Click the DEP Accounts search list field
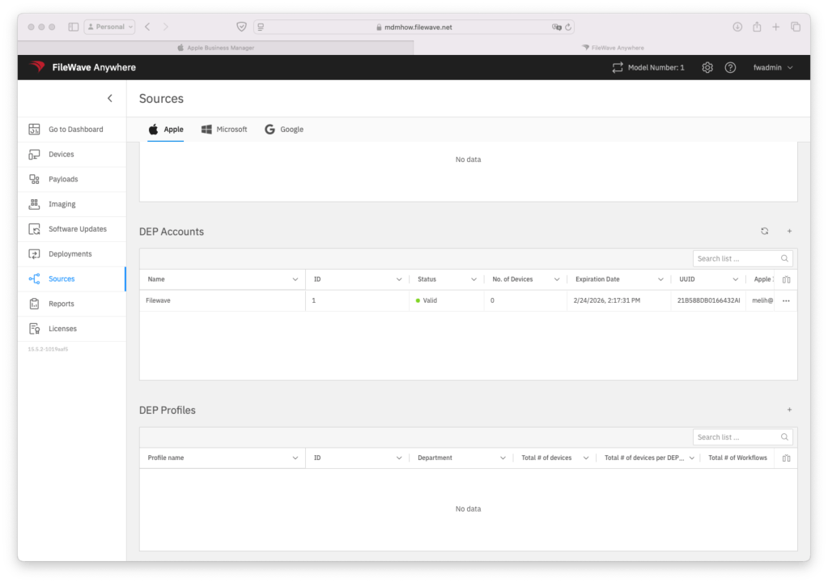This screenshot has width=828, height=583. [737, 259]
